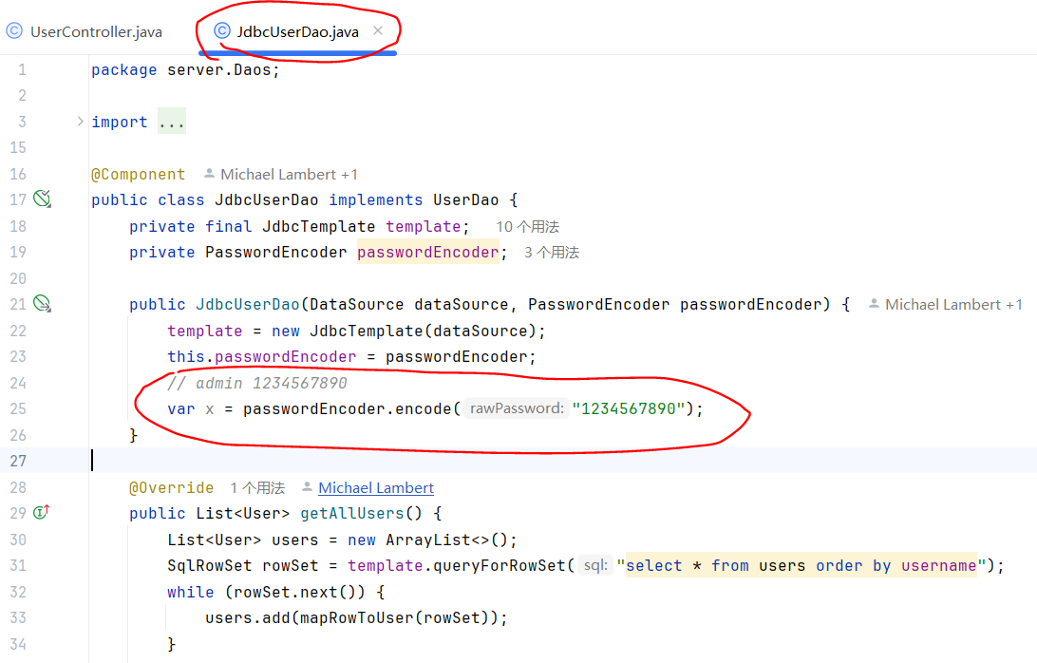
Task: Click the rawPassword: parameter hint
Action: (x=517, y=408)
